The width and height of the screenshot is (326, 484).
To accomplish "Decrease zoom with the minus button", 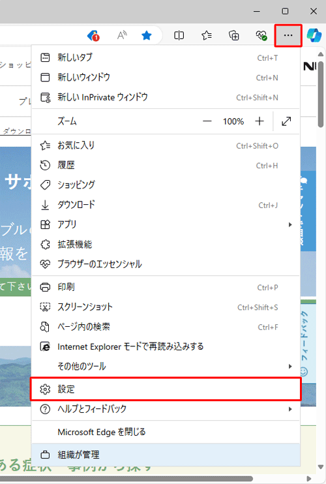I will tap(207, 121).
